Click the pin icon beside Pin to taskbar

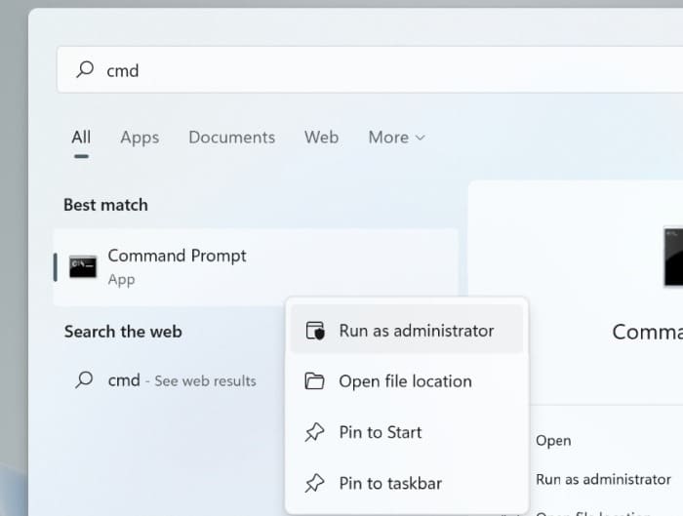tap(314, 484)
